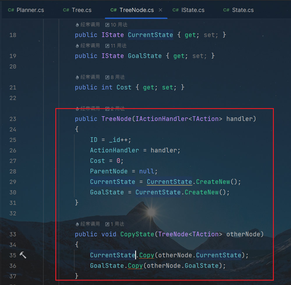Viewport: 291px width, 285px height.
Task: Click line number 33 in the gutter
Action: point(13,235)
